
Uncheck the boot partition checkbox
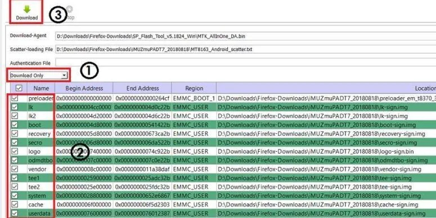pyautogui.click(x=15, y=125)
